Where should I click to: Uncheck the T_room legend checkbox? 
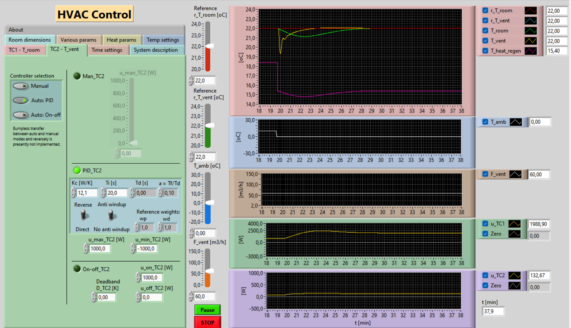[x=486, y=30]
